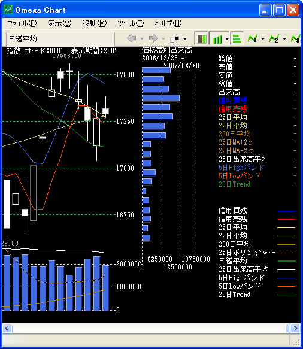The height and width of the screenshot is (349, 303).
Task: Open the indicator preset 1 dropdown
Action: pos(263,39)
